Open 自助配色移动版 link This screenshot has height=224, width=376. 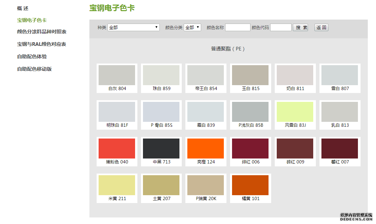click(x=34, y=69)
